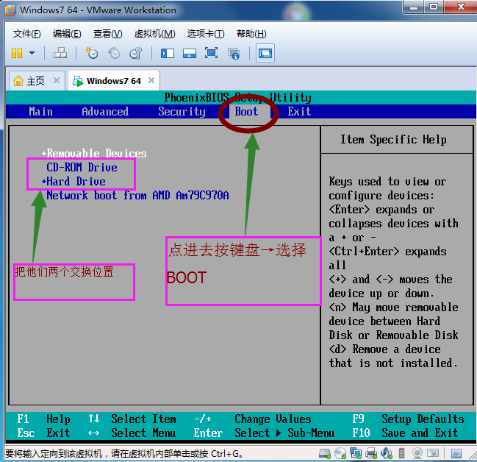Select Network boot from AMD Am79C970A

click(137, 195)
